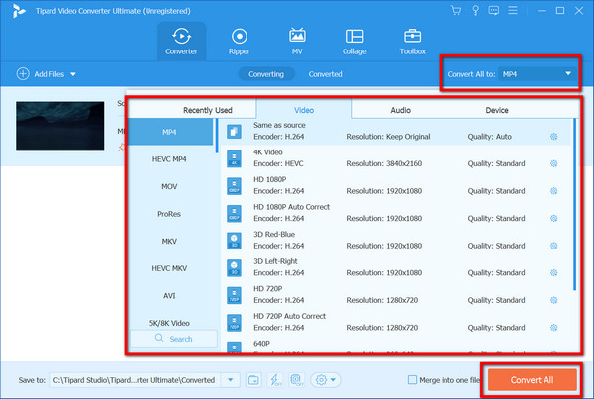This screenshot has height=399, width=594.
Task: Open the Ripper module
Action: (x=239, y=42)
